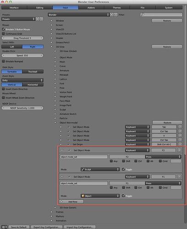Switch to the Editing tab
The width and height of the screenshot is (187, 229).
40,8
